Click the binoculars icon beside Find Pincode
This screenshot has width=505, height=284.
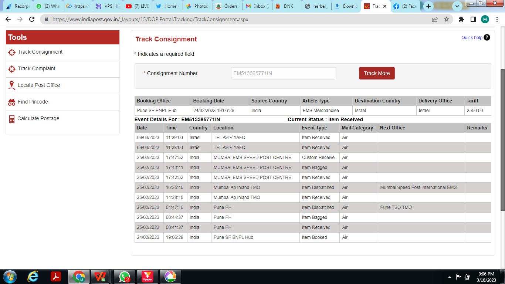12,102
